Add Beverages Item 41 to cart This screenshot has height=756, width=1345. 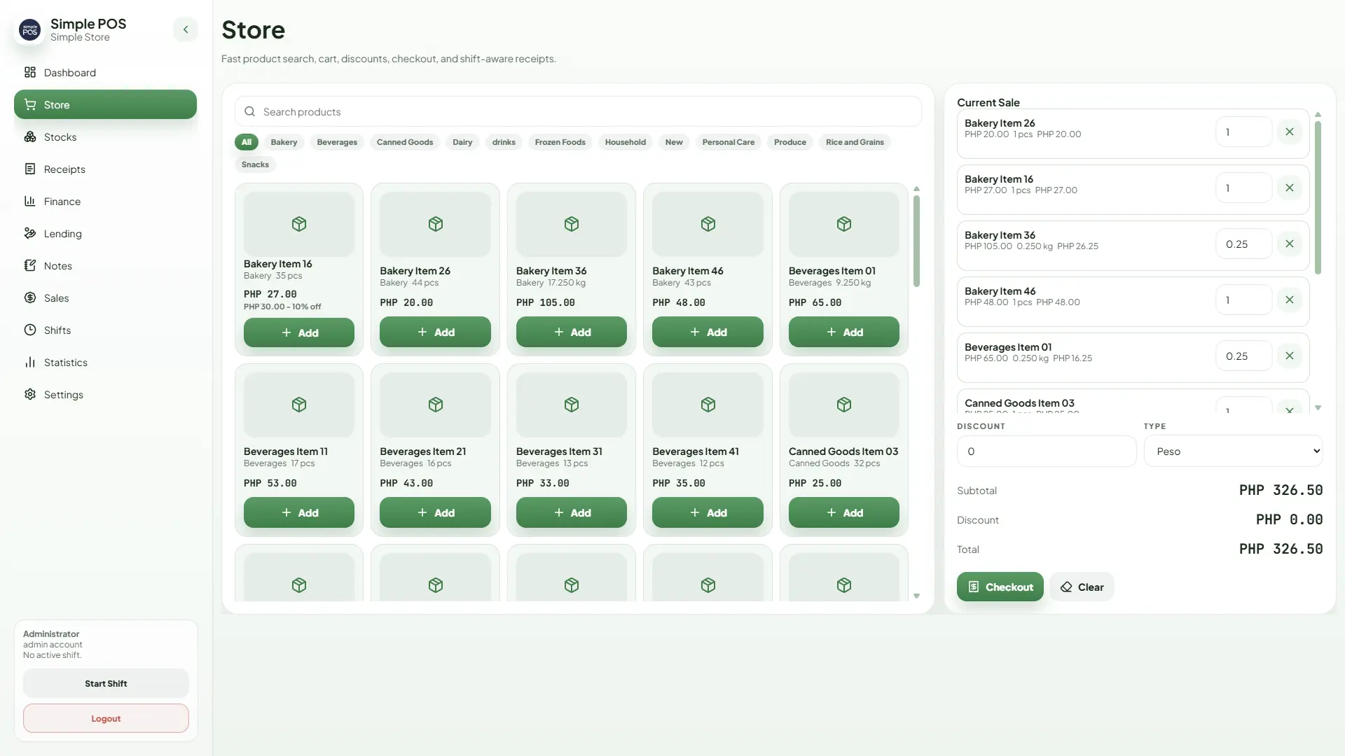pyautogui.click(x=708, y=512)
